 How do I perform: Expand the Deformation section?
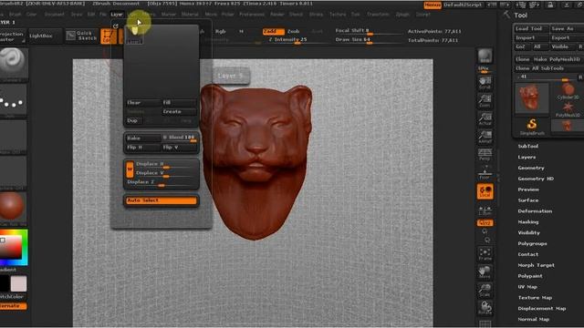(535, 210)
